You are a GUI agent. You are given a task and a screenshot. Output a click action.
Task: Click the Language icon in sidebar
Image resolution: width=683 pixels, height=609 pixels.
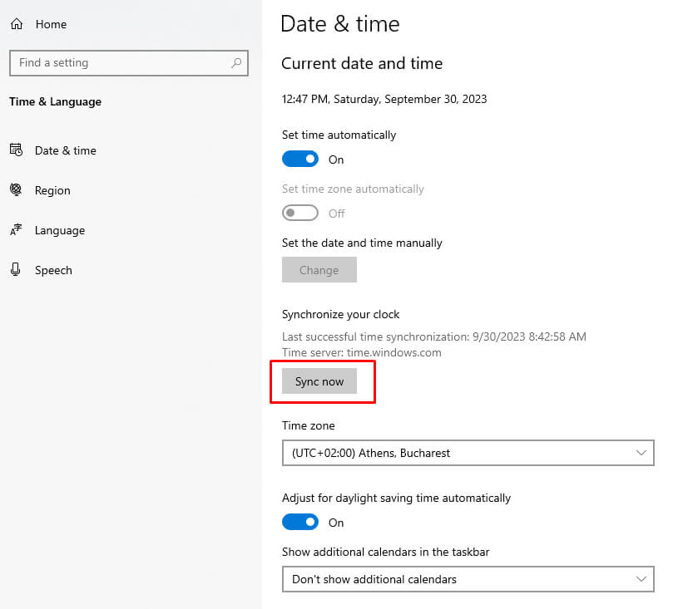tap(16, 230)
